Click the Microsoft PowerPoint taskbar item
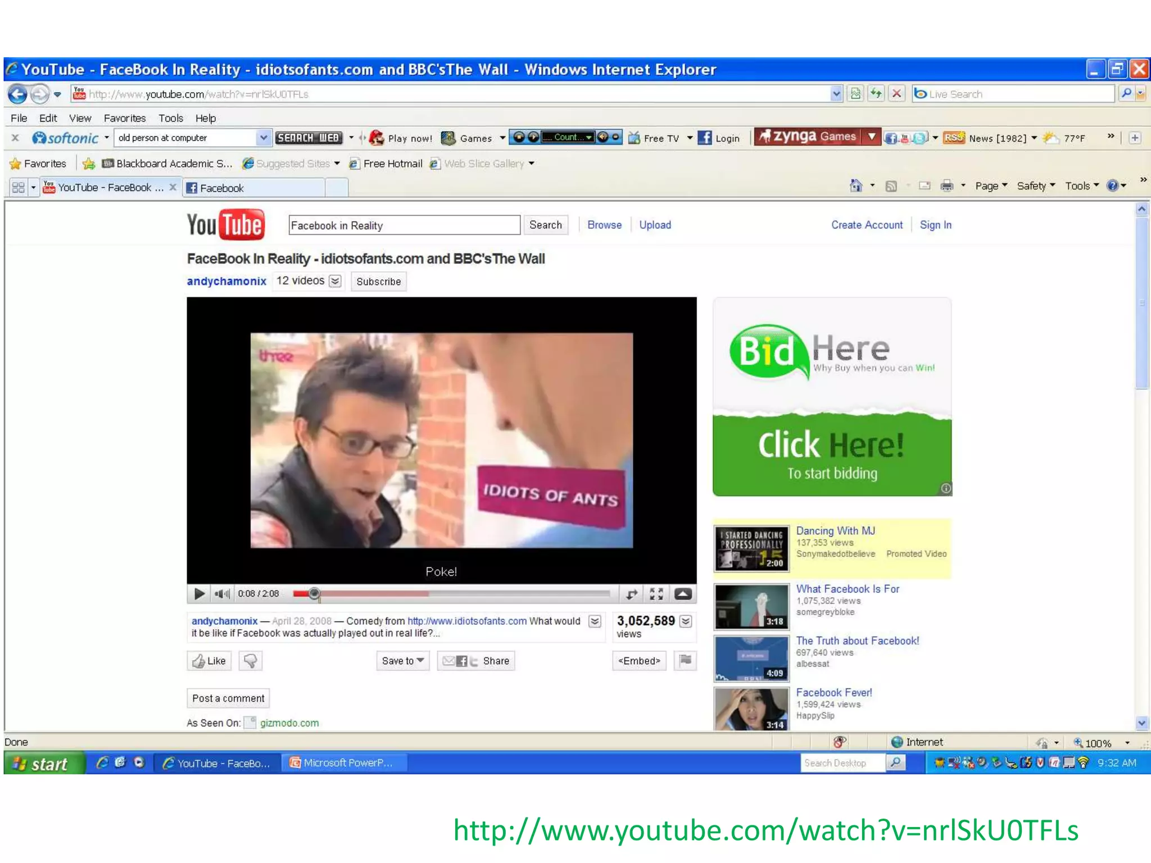 344,762
